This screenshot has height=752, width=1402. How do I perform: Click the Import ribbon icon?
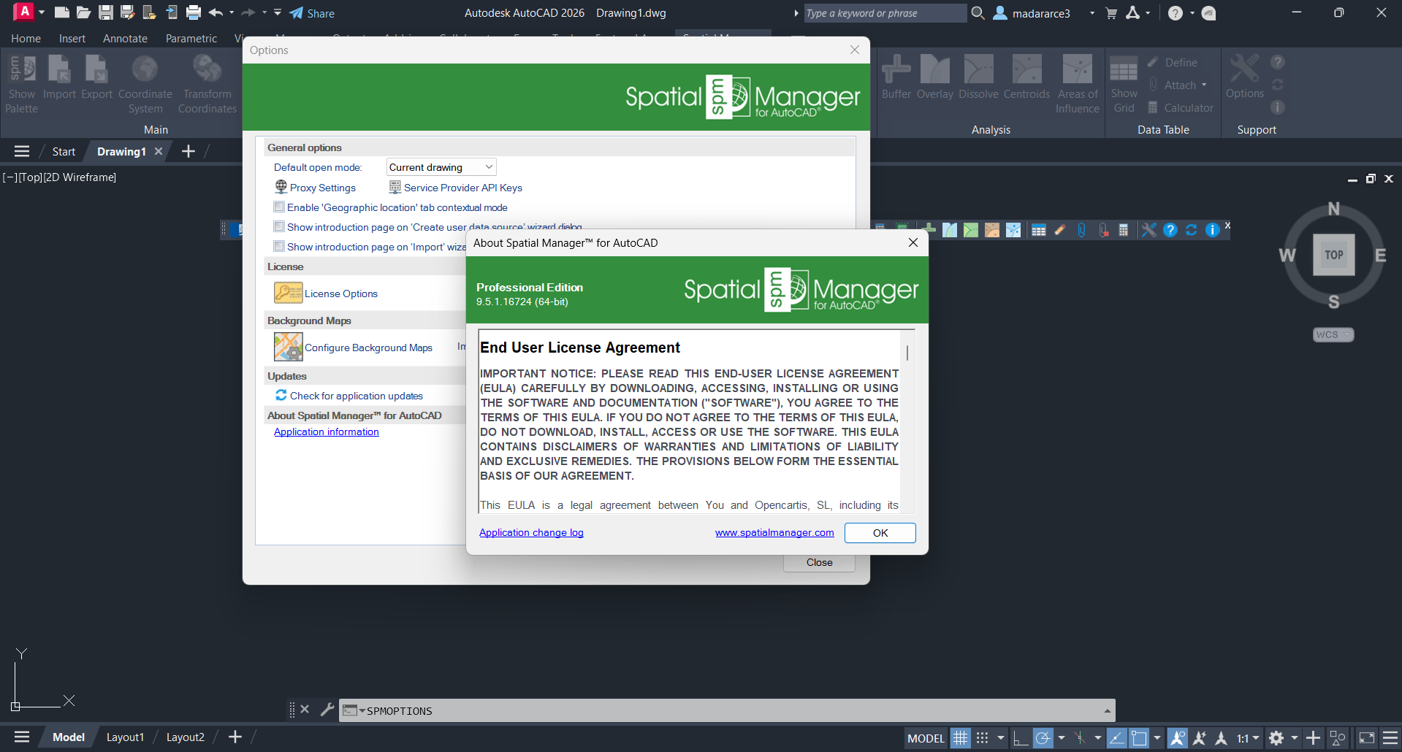(x=59, y=77)
